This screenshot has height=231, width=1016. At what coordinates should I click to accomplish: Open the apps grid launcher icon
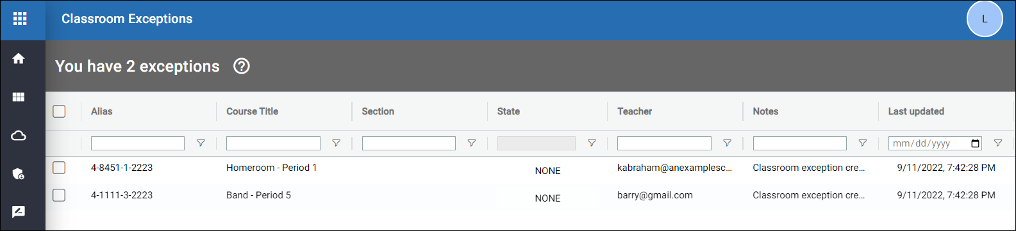coord(20,19)
